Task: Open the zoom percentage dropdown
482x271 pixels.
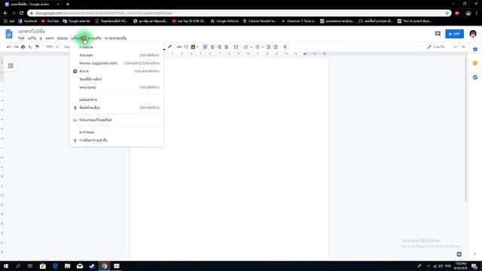Action: pos(52,47)
